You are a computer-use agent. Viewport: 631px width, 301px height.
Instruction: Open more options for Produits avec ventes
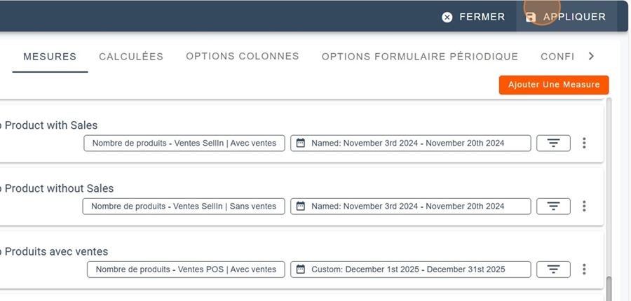pyautogui.click(x=584, y=269)
